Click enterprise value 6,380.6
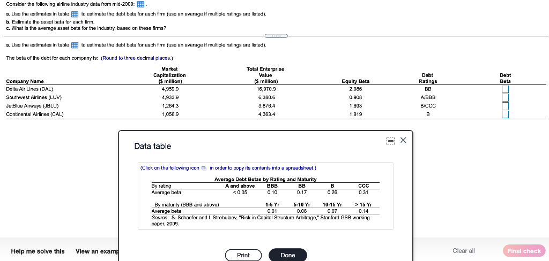This screenshot has height=261, width=549. (266, 97)
